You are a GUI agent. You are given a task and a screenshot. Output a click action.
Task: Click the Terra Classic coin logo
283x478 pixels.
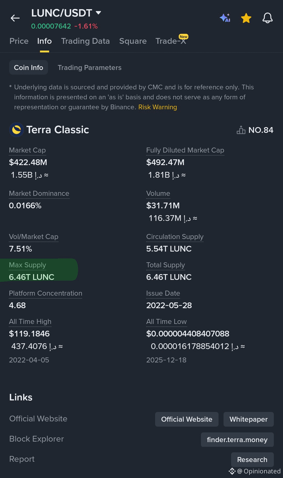[17, 130]
